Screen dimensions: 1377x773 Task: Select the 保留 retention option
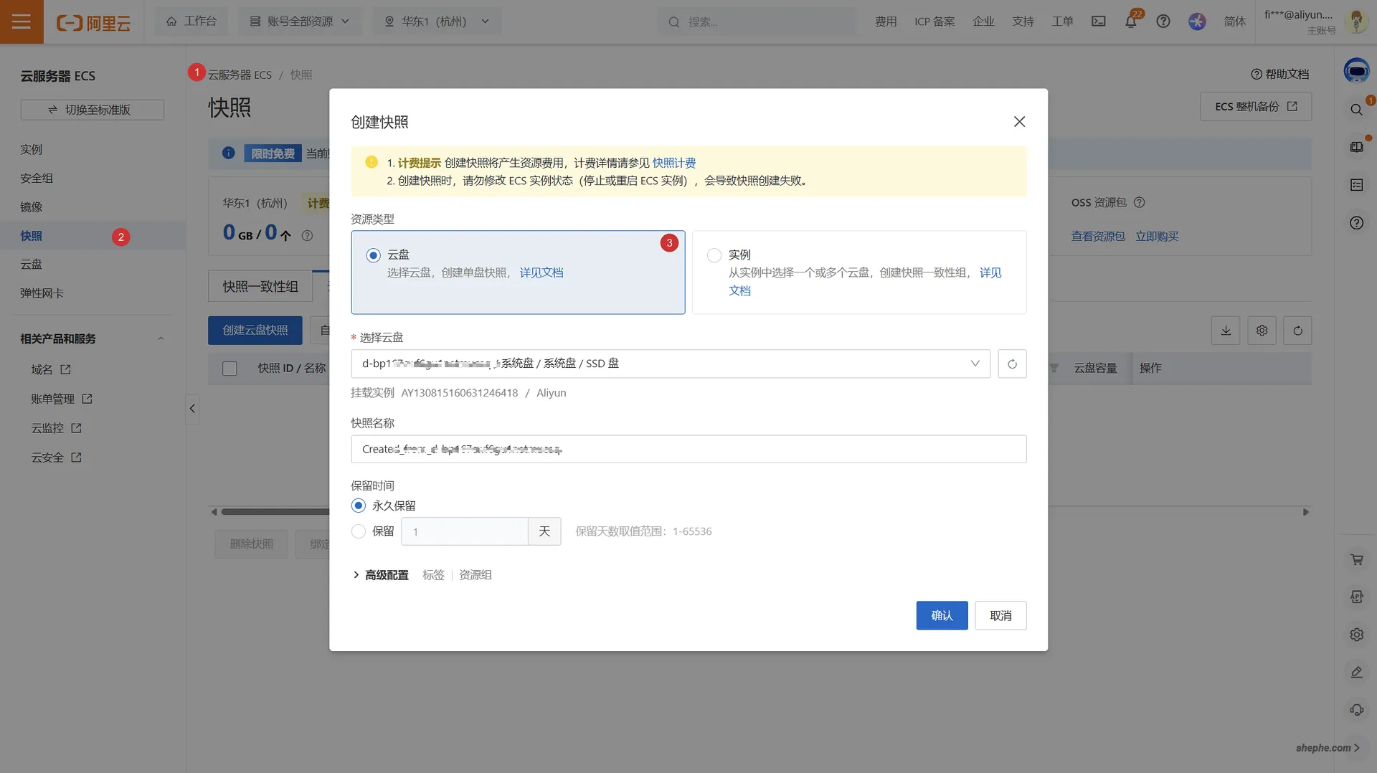(359, 531)
